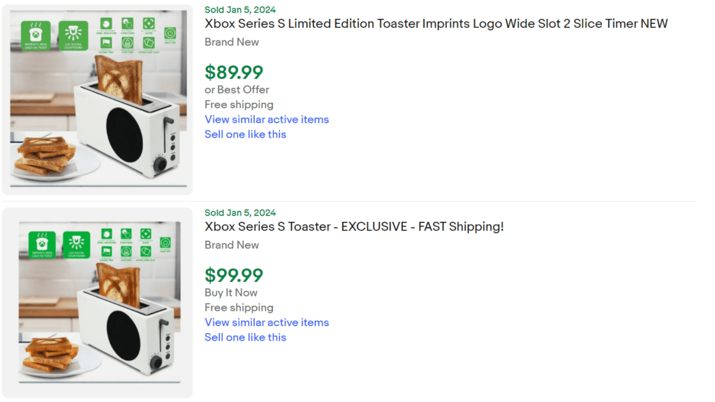Open the Xbox Series S Limited Edition Toaster listing
715x402 pixels.
(x=435, y=23)
